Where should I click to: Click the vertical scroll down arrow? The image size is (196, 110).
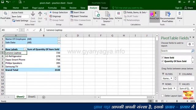pos(157,94)
